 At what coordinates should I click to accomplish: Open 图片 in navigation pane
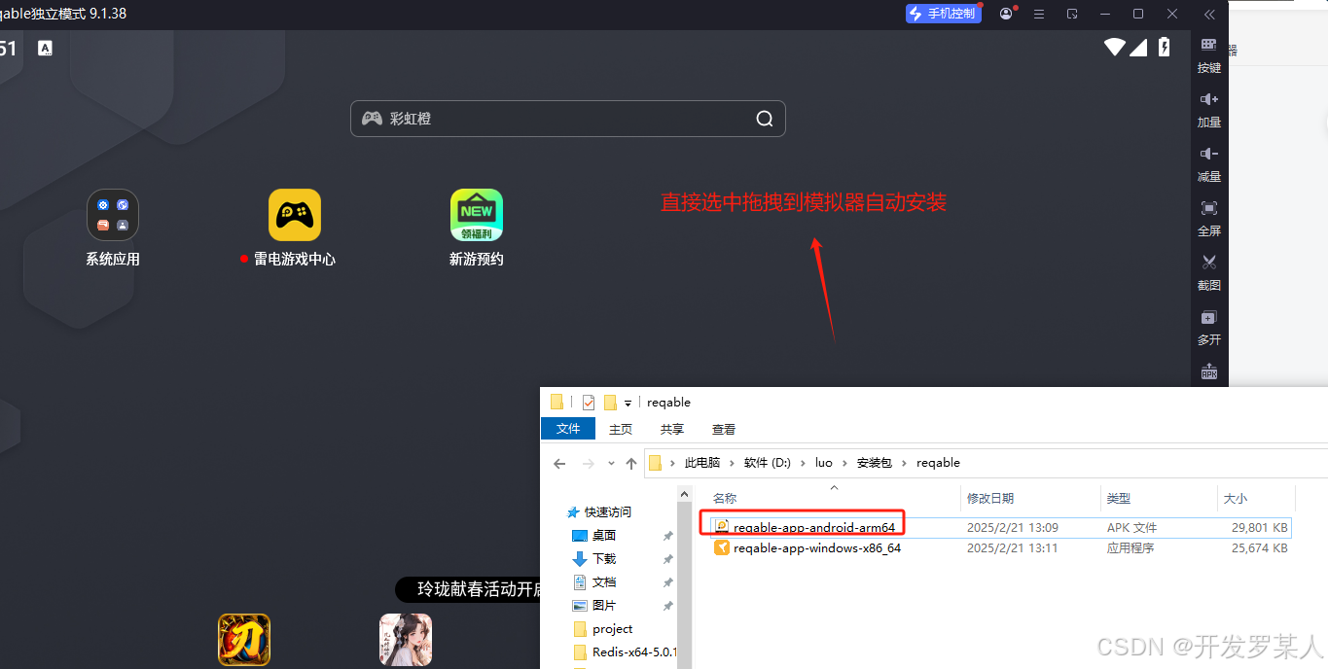[x=603, y=605]
